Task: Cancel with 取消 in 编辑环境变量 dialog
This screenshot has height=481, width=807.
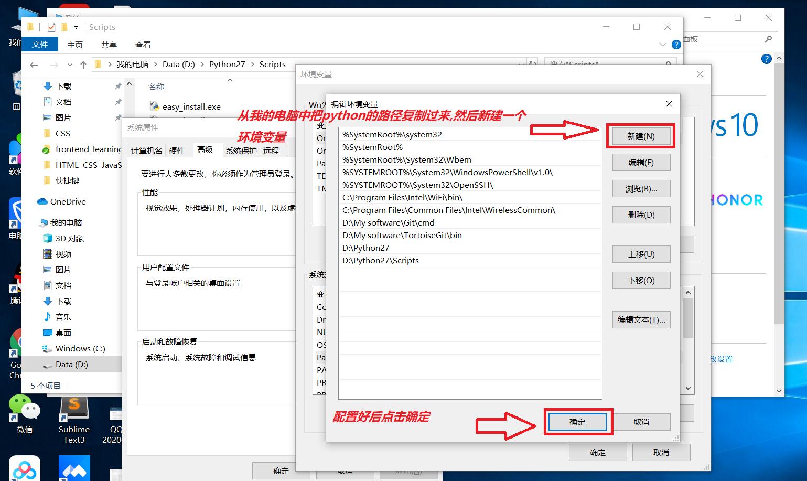Action: [641, 422]
